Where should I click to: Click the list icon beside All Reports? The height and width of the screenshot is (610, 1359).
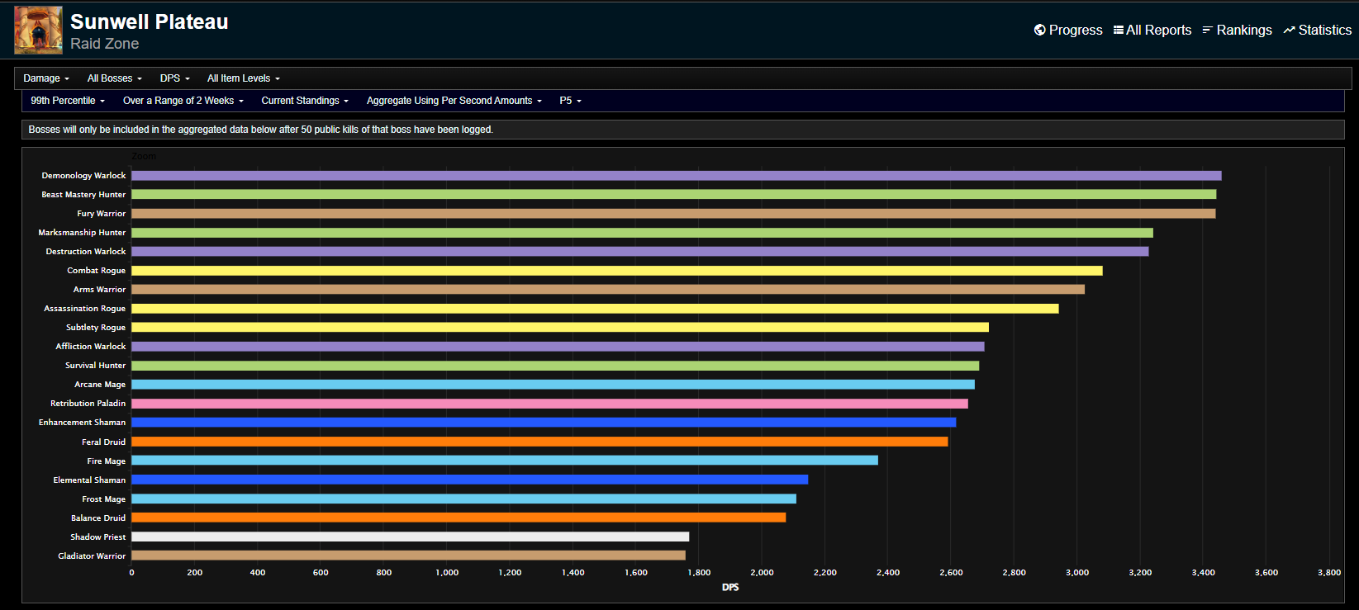[x=1119, y=30]
